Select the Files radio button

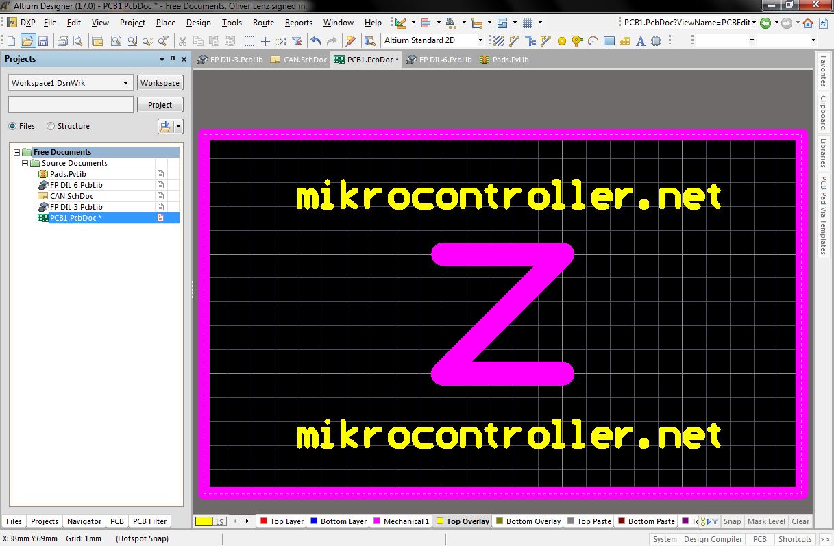12,126
